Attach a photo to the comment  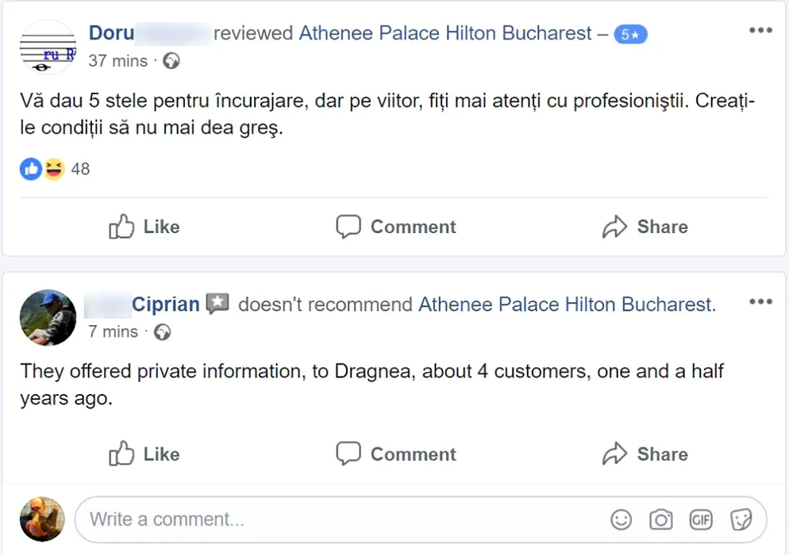click(x=660, y=519)
